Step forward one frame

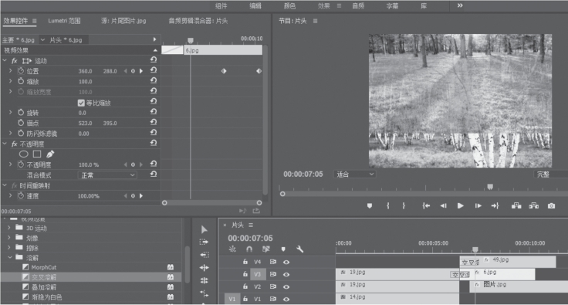coord(478,205)
